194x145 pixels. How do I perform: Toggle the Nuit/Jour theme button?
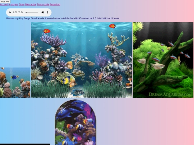[x=5, y=1]
